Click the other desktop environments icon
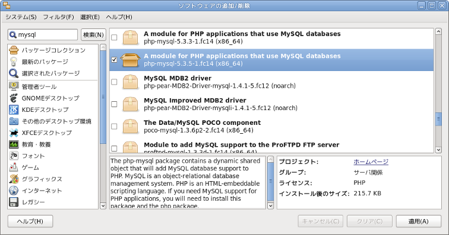This screenshot has height=235, width=449. [14, 121]
